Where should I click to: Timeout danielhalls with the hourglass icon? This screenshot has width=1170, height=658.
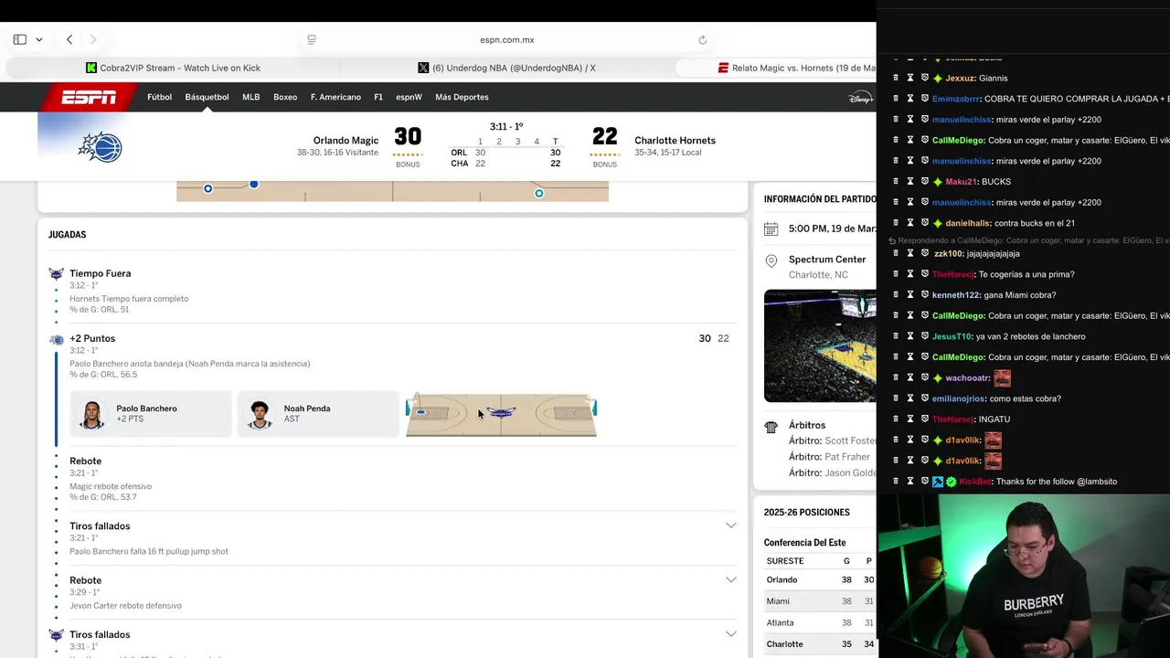pos(910,223)
